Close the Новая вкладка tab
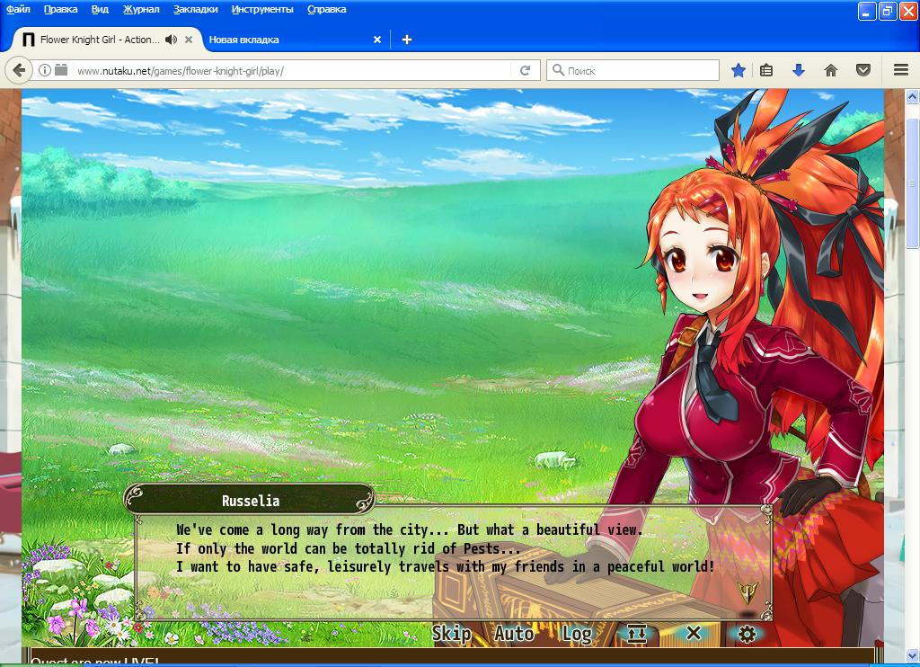920x667 pixels. (377, 40)
